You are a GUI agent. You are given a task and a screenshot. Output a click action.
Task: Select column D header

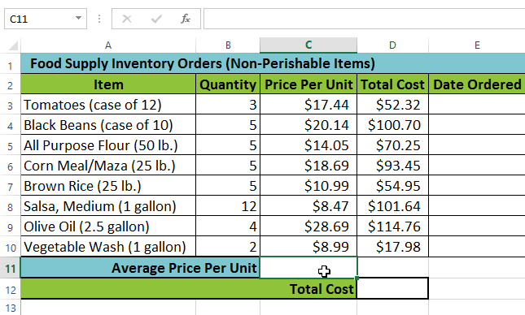[393, 45]
